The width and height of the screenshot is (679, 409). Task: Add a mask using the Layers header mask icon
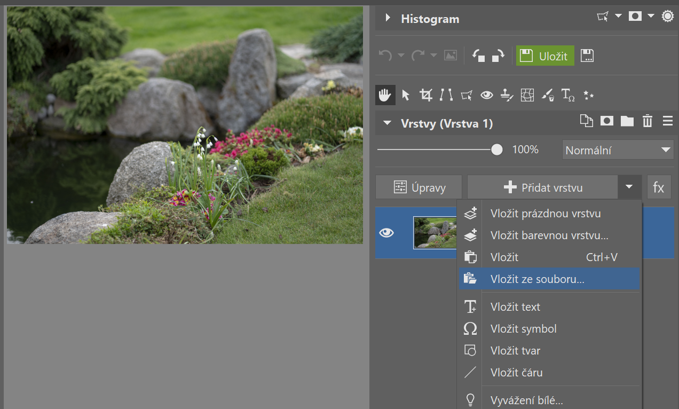point(607,121)
